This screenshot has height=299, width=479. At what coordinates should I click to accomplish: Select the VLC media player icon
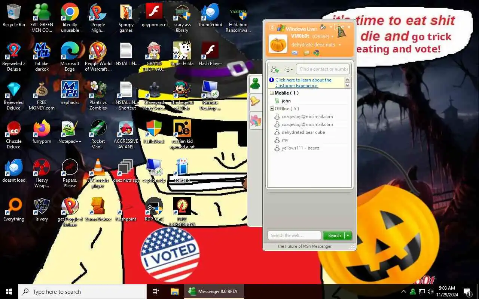point(98,173)
